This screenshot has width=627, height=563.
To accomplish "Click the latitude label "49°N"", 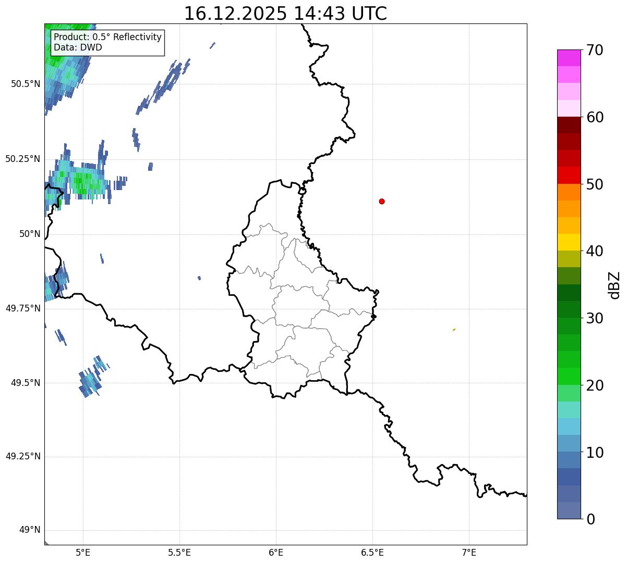I will 30,530.
